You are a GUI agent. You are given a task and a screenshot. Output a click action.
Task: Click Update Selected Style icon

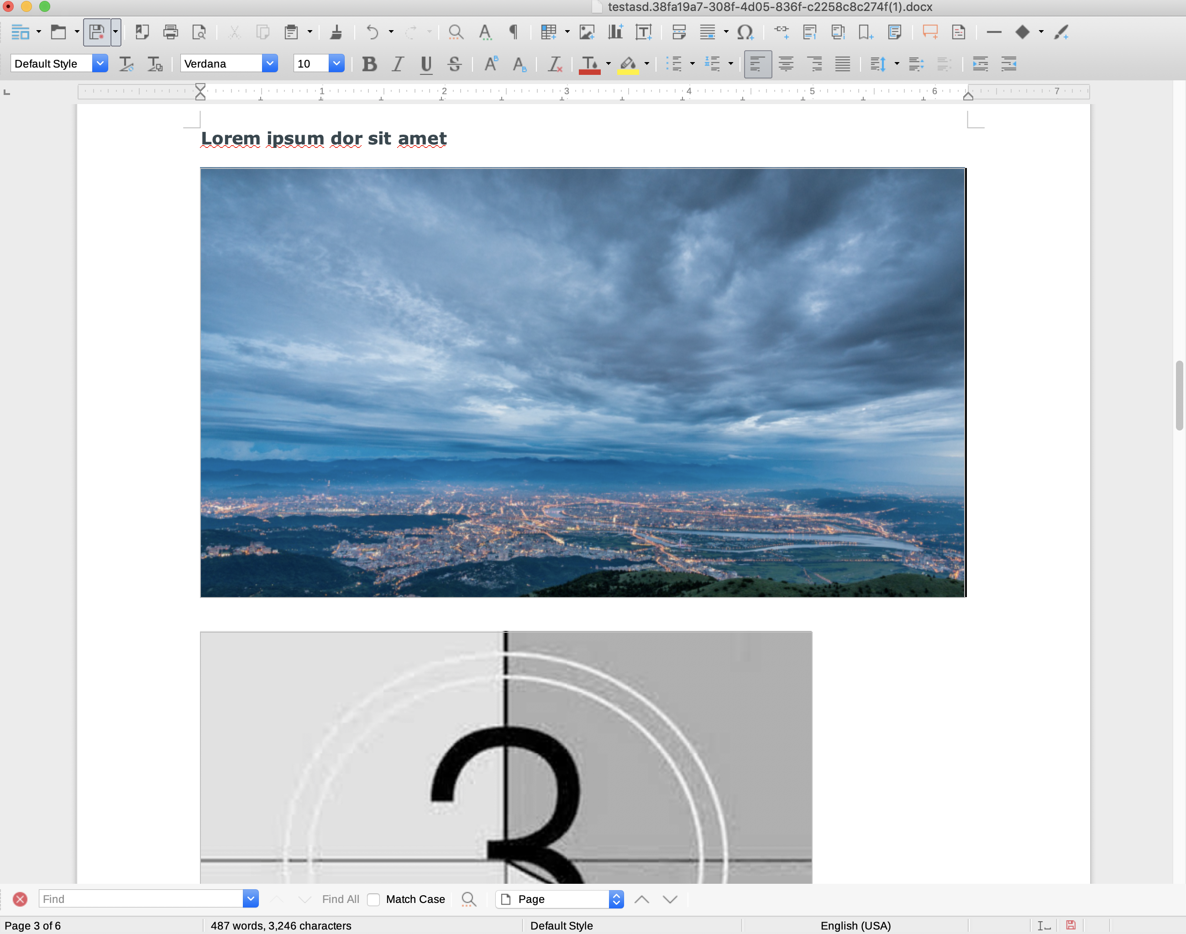[126, 64]
